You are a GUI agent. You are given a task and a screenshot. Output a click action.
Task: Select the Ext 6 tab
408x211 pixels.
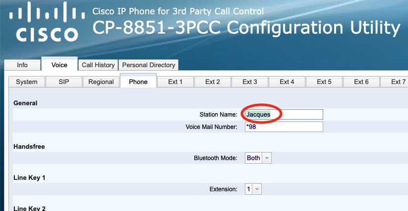click(x=361, y=82)
